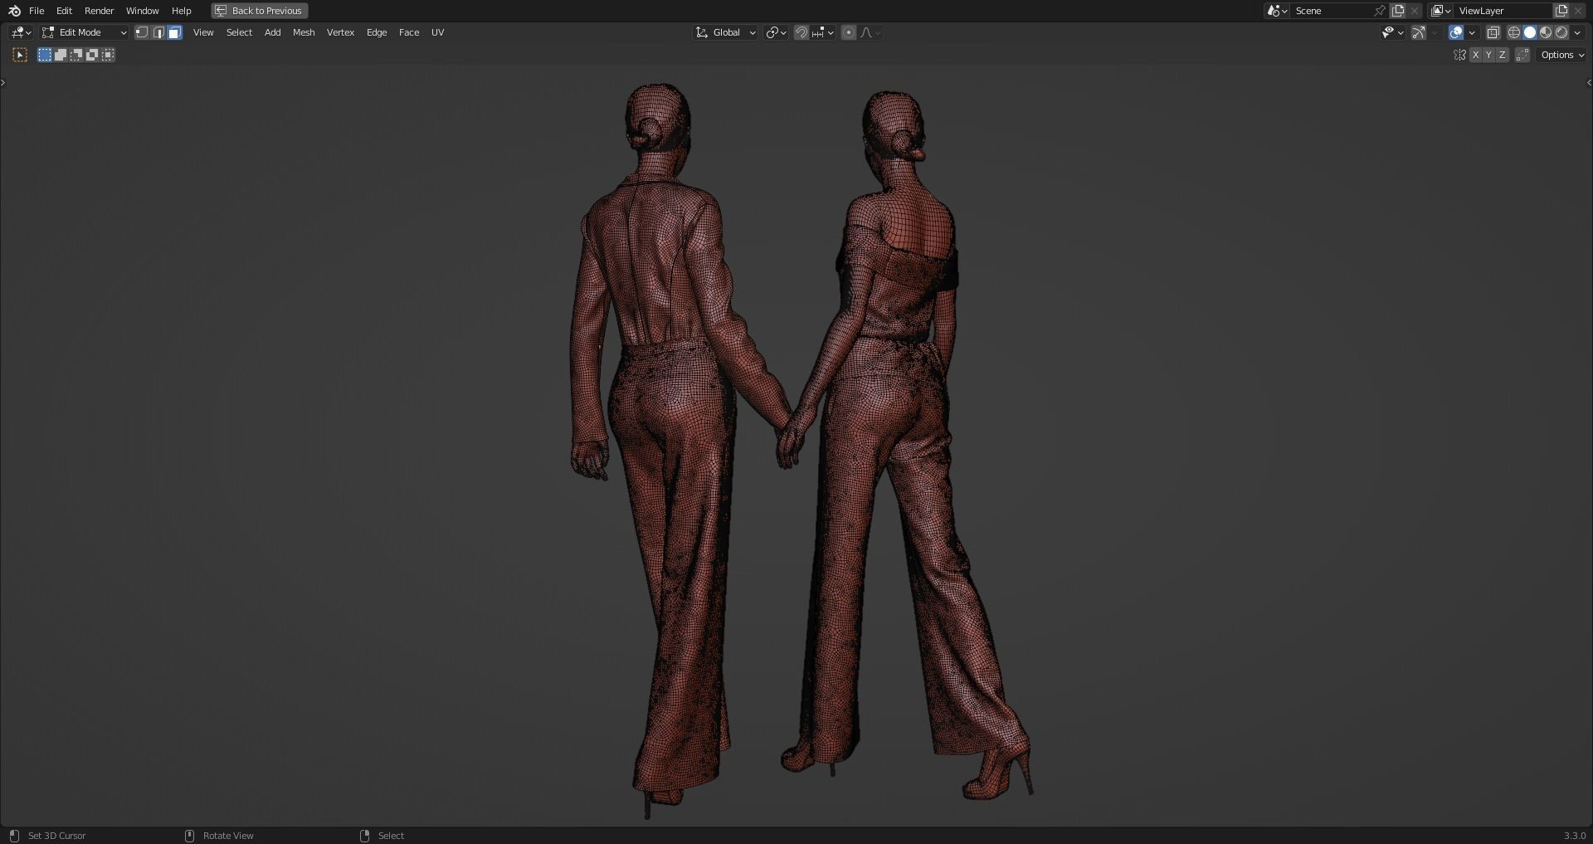Switch to solid shading
The width and height of the screenshot is (1593, 844).
click(1530, 32)
